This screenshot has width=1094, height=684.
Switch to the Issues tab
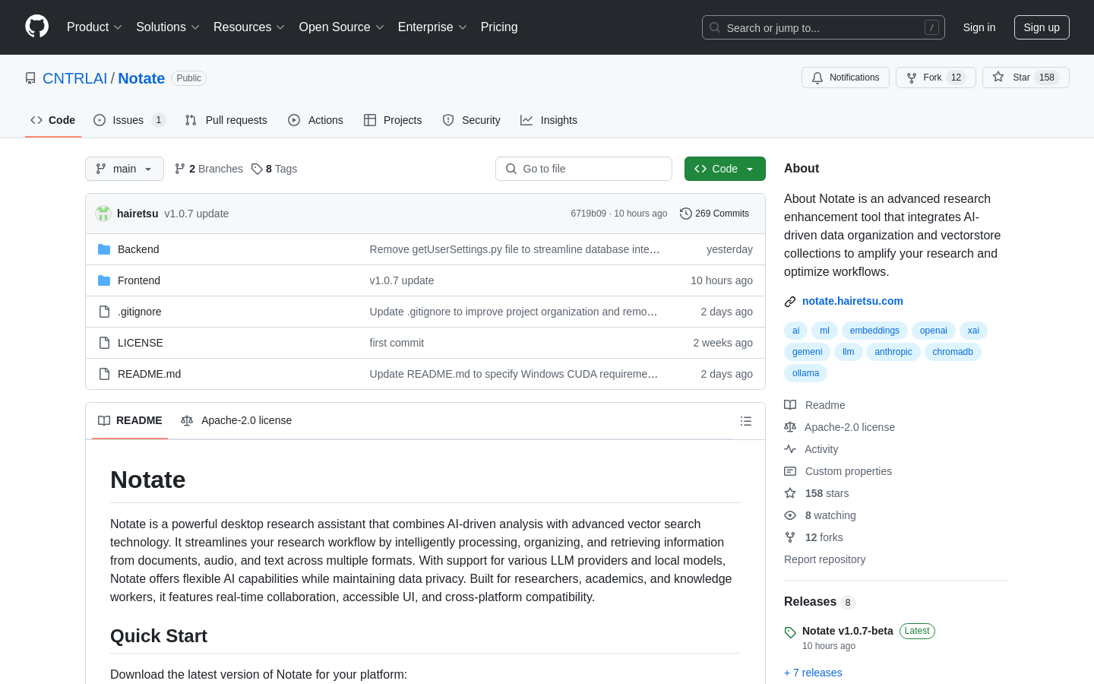coord(129,120)
